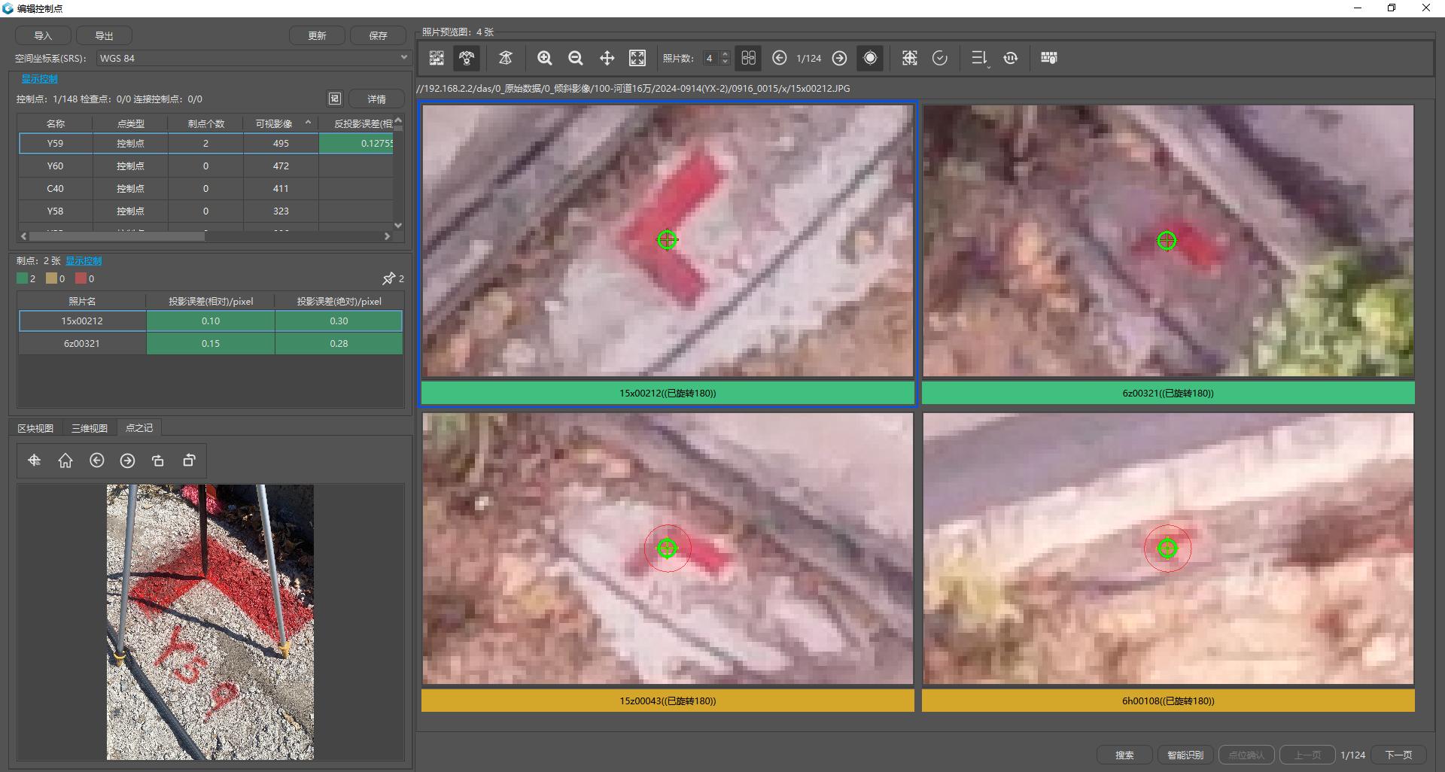Image resolution: width=1445 pixels, height=772 pixels.
Task: Sort the table by 可视影像 column header
Action: pos(281,123)
